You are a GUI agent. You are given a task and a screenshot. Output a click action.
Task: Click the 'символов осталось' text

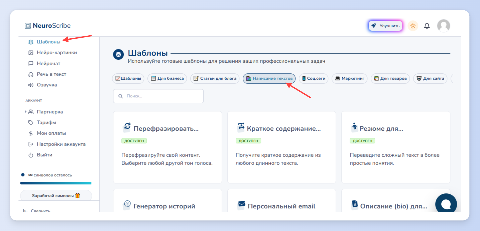click(x=53, y=175)
